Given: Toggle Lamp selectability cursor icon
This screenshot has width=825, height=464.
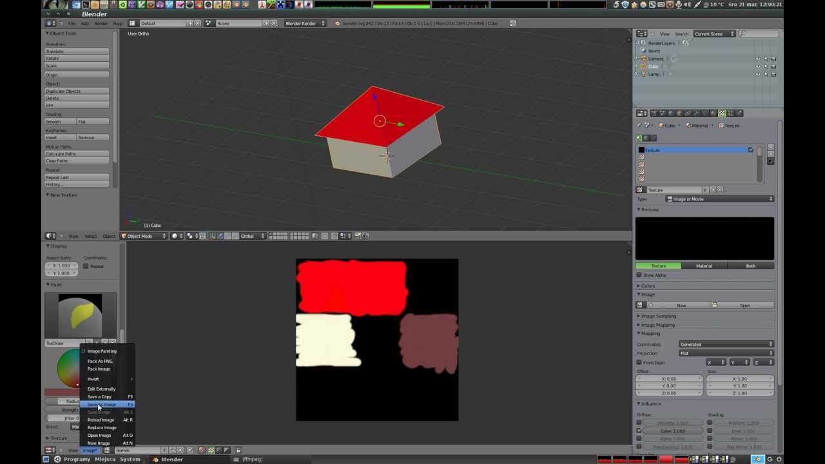Looking at the screenshot, I should [x=766, y=74].
